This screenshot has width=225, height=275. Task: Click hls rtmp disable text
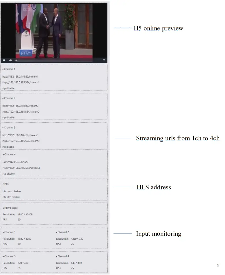(12, 191)
